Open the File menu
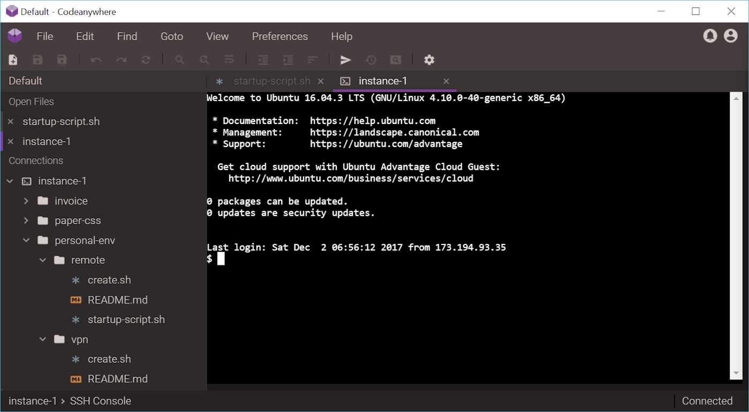 coord(45,36)
